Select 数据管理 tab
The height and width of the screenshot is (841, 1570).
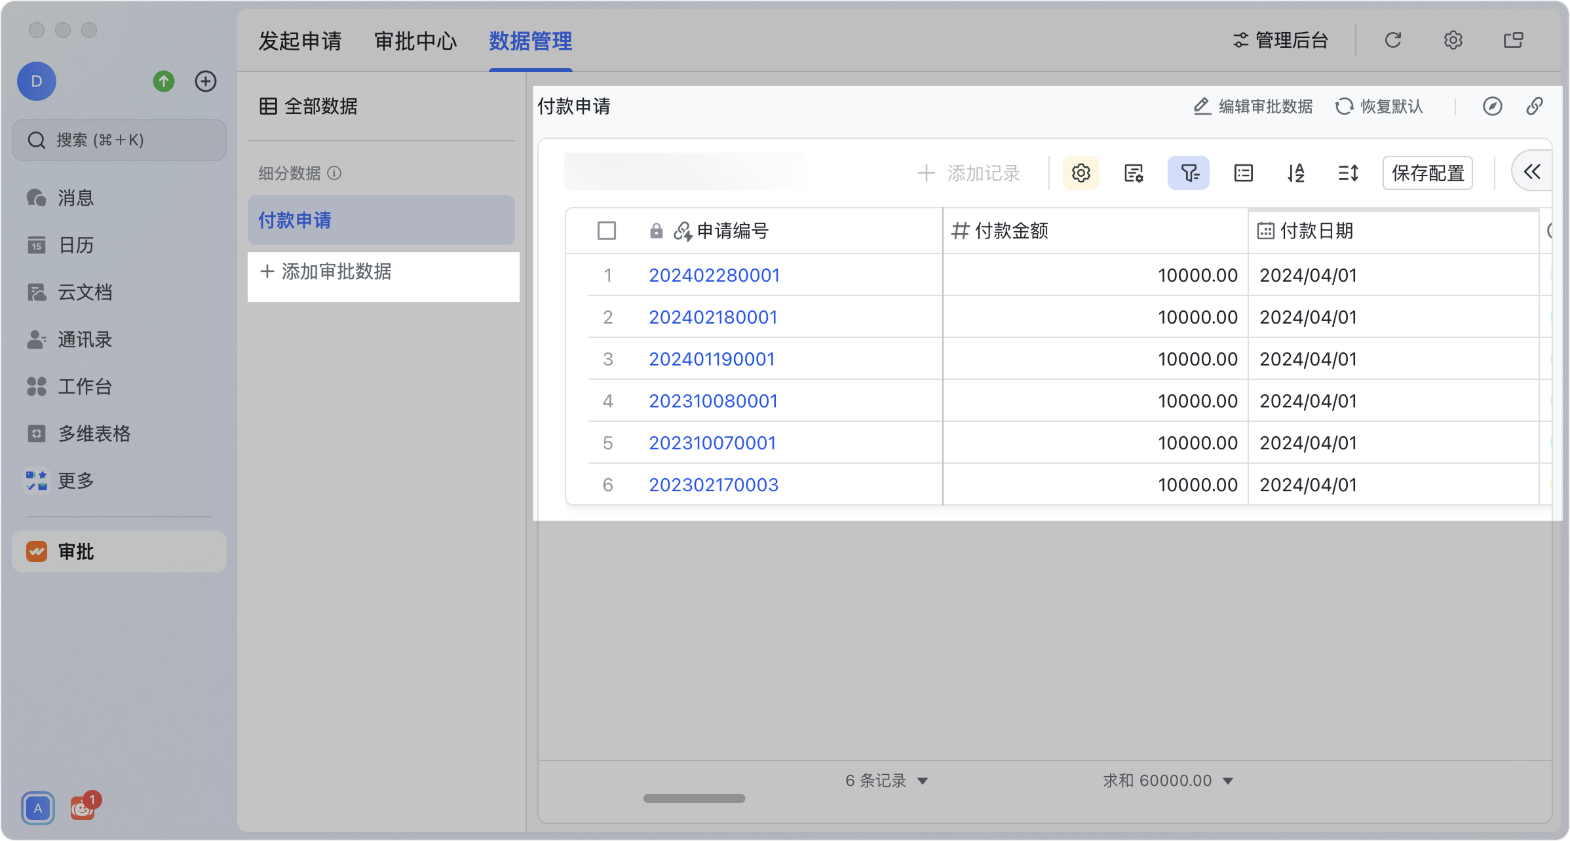pos(531,41)
